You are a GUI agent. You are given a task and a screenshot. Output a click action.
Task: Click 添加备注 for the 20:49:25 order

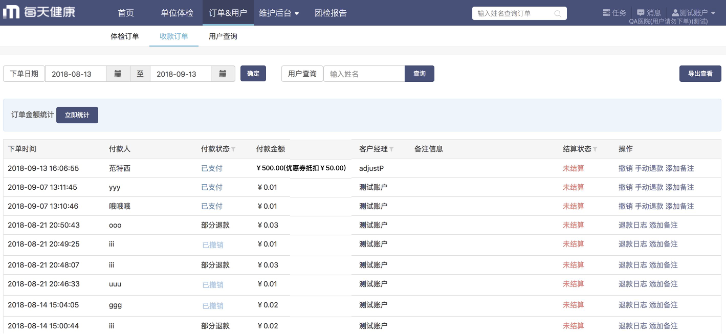click(664, 244)
